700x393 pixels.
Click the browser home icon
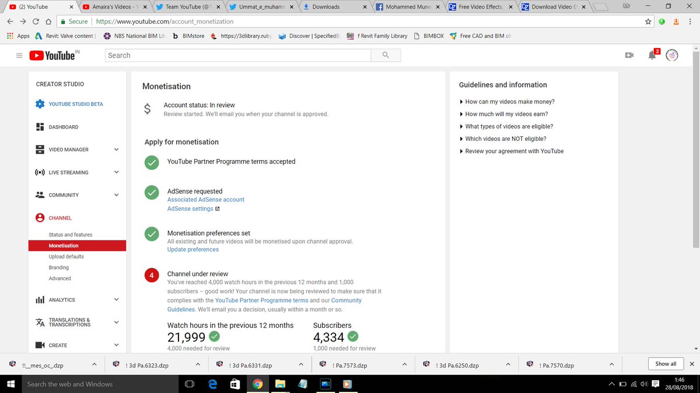click(x=50, y=22)
